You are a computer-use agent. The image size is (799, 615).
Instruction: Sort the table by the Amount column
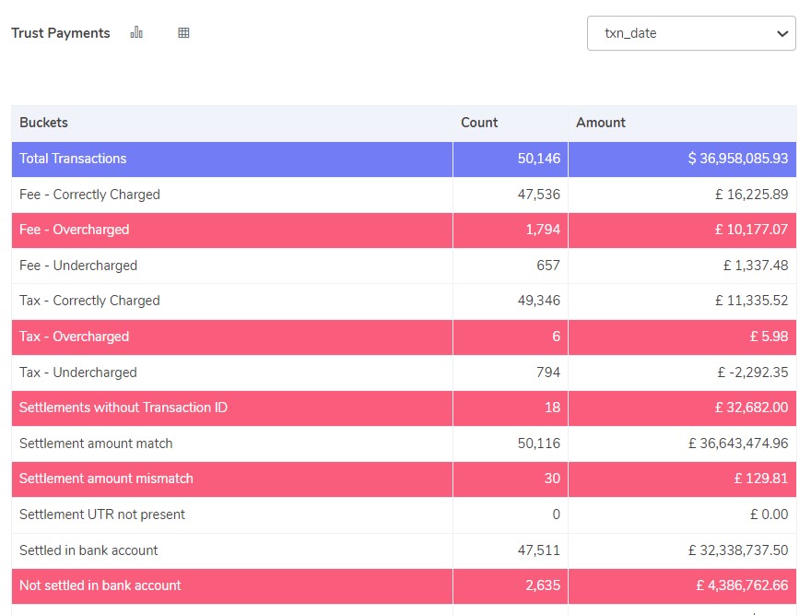point(601,123)
